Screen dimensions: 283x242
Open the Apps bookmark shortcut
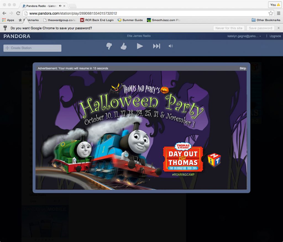pos(8,20)
